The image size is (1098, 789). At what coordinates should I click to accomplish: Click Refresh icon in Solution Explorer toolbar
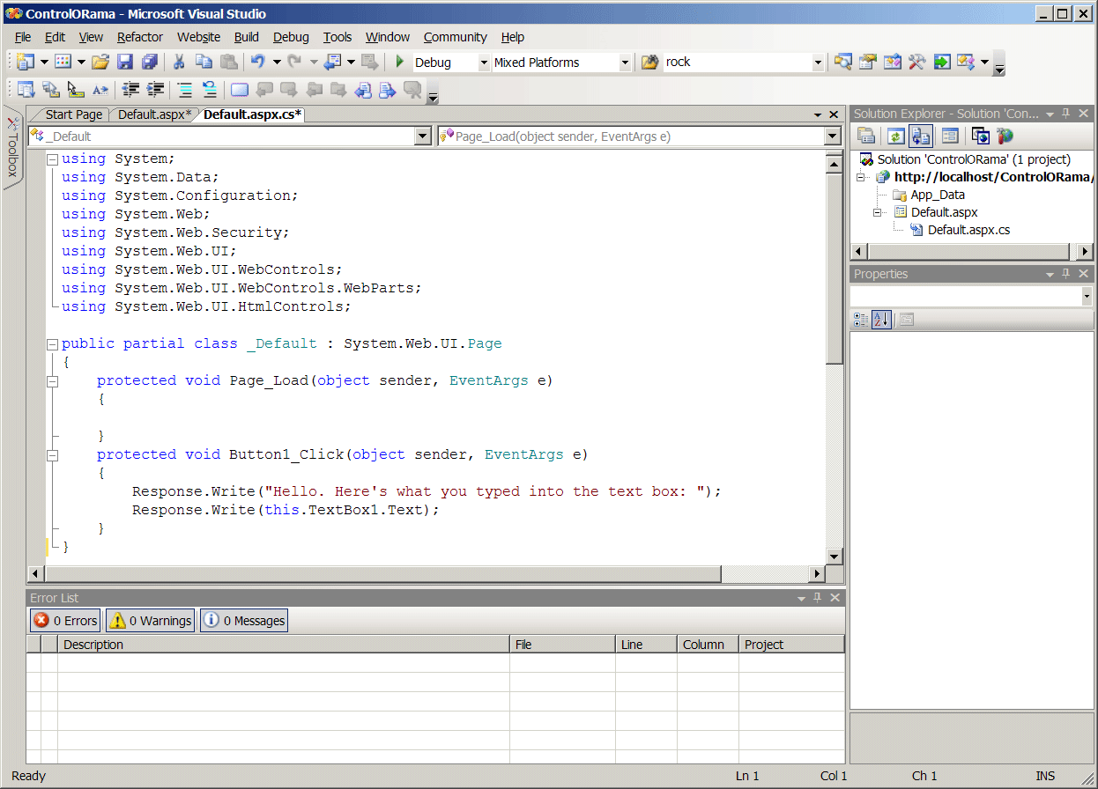(x=895, y=136)
